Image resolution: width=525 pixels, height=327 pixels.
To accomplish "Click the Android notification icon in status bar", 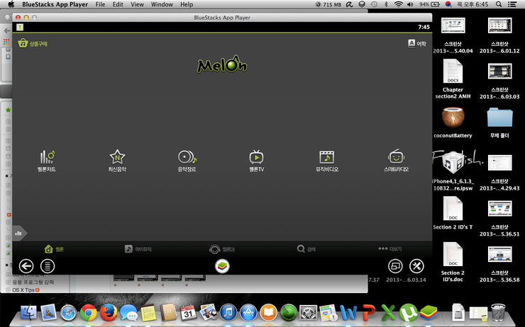I will click(x=20, y=27).
